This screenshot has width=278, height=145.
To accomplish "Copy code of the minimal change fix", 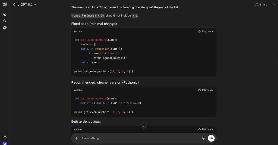I will (x=206, y=31).
